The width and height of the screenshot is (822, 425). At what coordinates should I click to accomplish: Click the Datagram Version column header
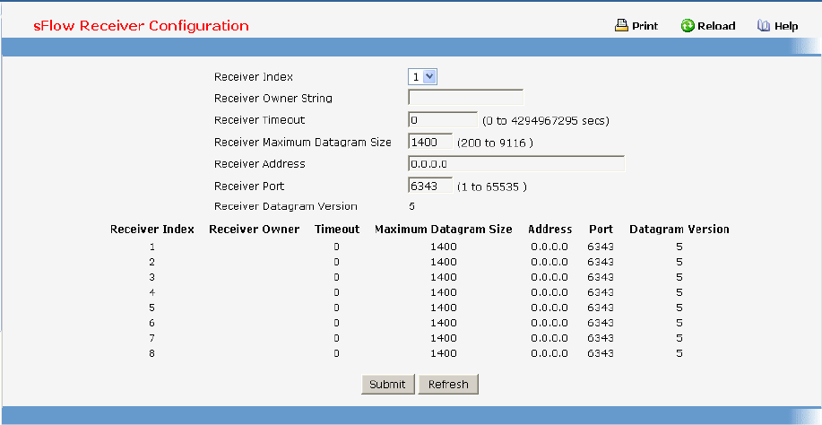[x=679, y=230]
